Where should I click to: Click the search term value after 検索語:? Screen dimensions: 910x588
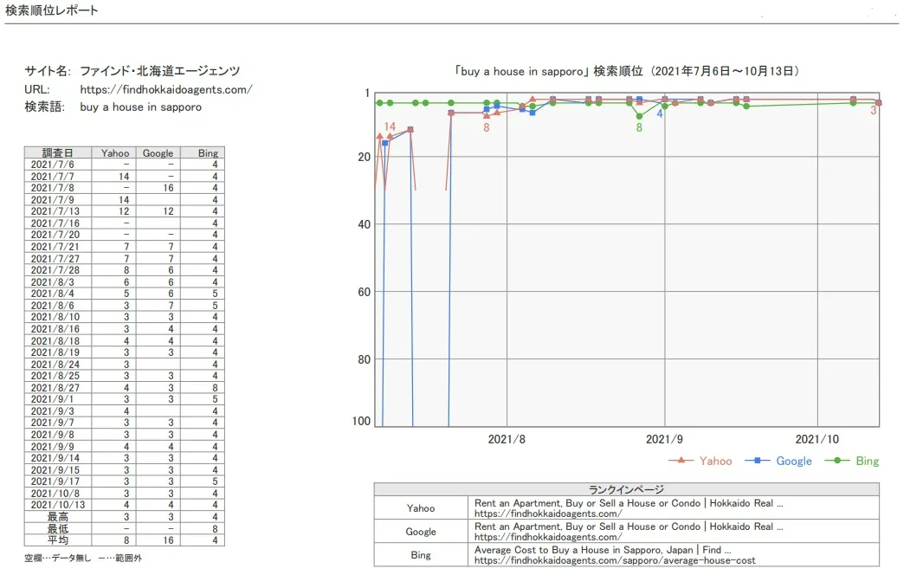pos(141,107)
